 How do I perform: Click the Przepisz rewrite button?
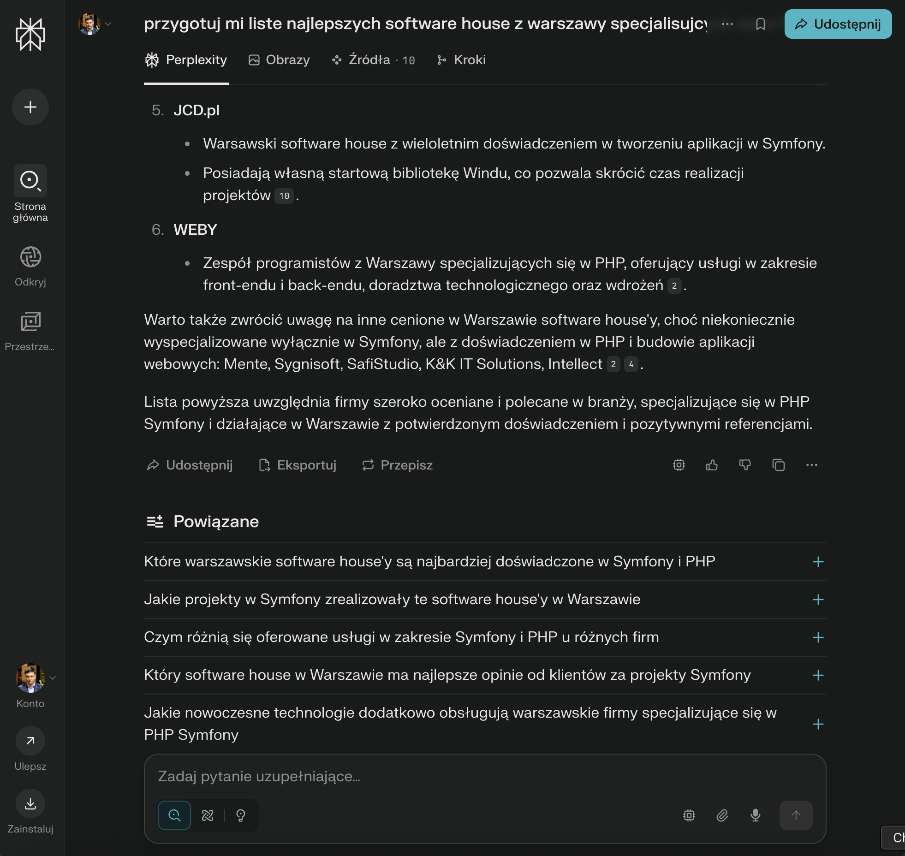click(397, 465)
